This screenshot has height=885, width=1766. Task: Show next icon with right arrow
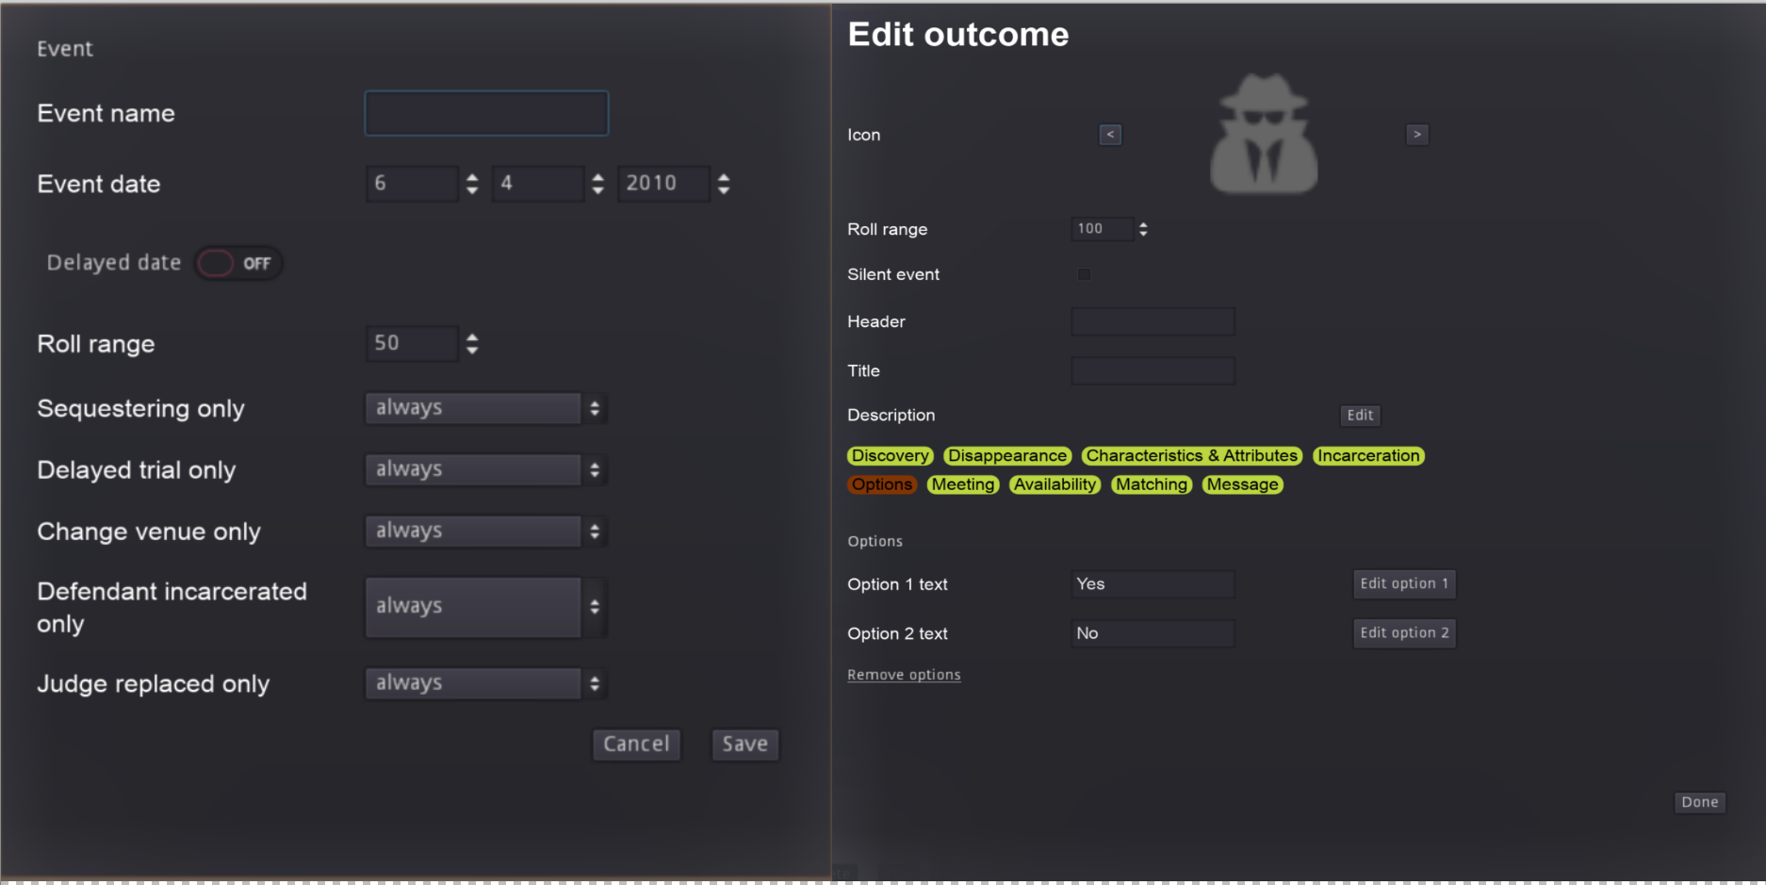coord(1416,135)
